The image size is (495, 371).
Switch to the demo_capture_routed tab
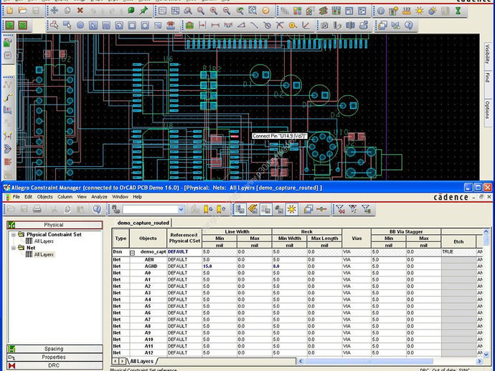coord(143,223)
